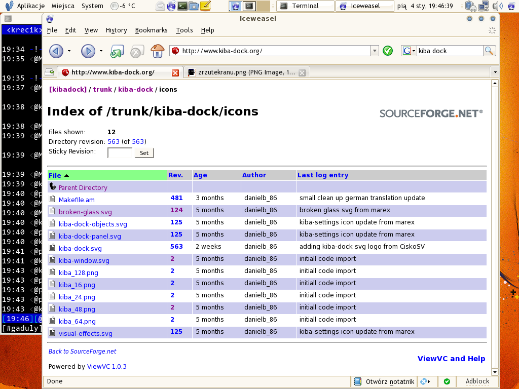Open the Forward button history dropdown

pos(101,51)
